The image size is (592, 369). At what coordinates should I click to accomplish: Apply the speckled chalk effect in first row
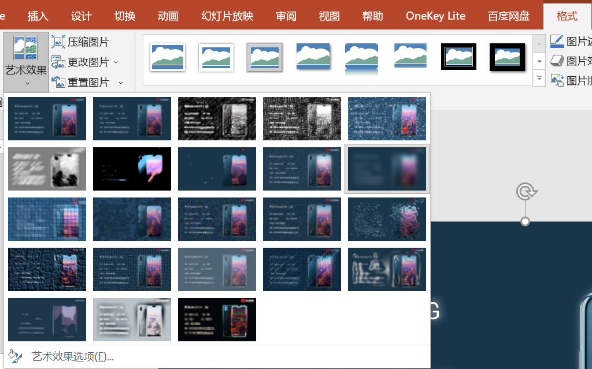[387, 118]
